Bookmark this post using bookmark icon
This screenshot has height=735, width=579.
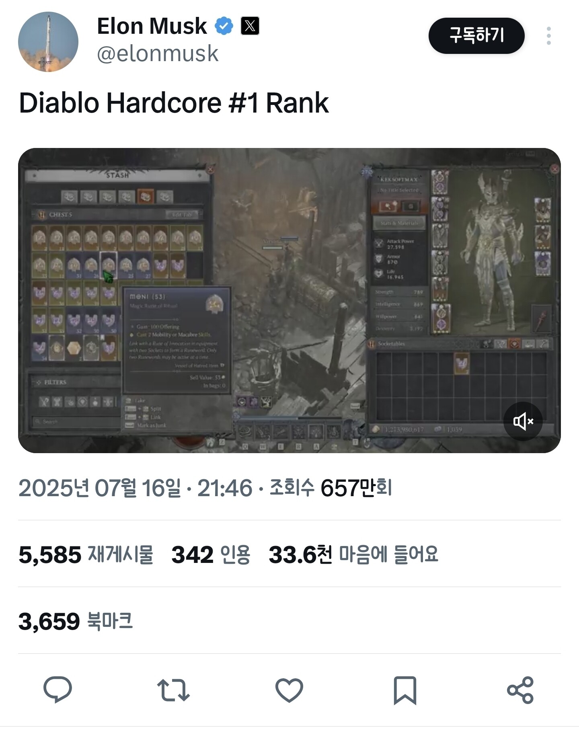point(405,690)
